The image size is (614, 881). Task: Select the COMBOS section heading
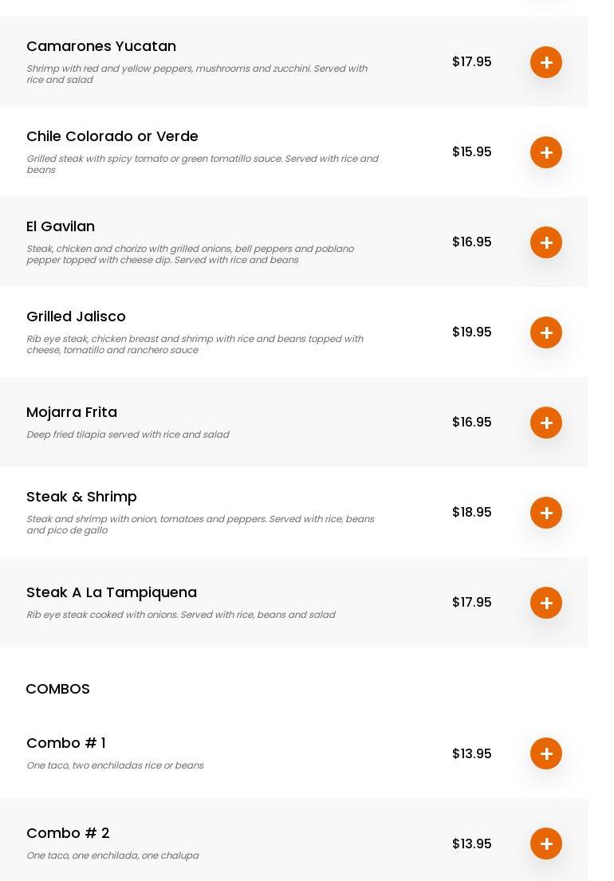pyautogui.click(x=57, y=689)
